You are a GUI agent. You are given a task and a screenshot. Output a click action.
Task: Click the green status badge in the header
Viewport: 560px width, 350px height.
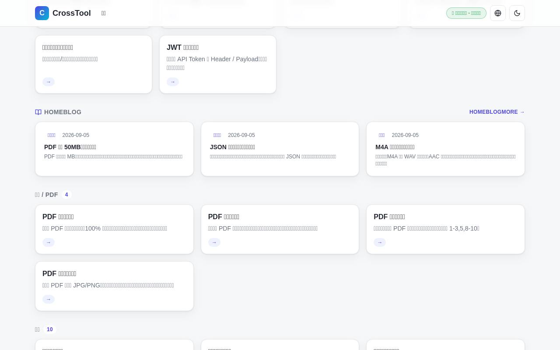click(x=466, y=13)
